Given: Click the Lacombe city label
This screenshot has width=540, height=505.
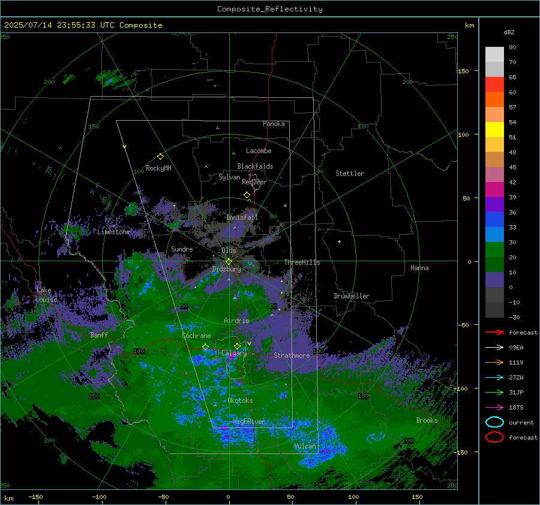Looking at the screenshot, I should (259, 151).
